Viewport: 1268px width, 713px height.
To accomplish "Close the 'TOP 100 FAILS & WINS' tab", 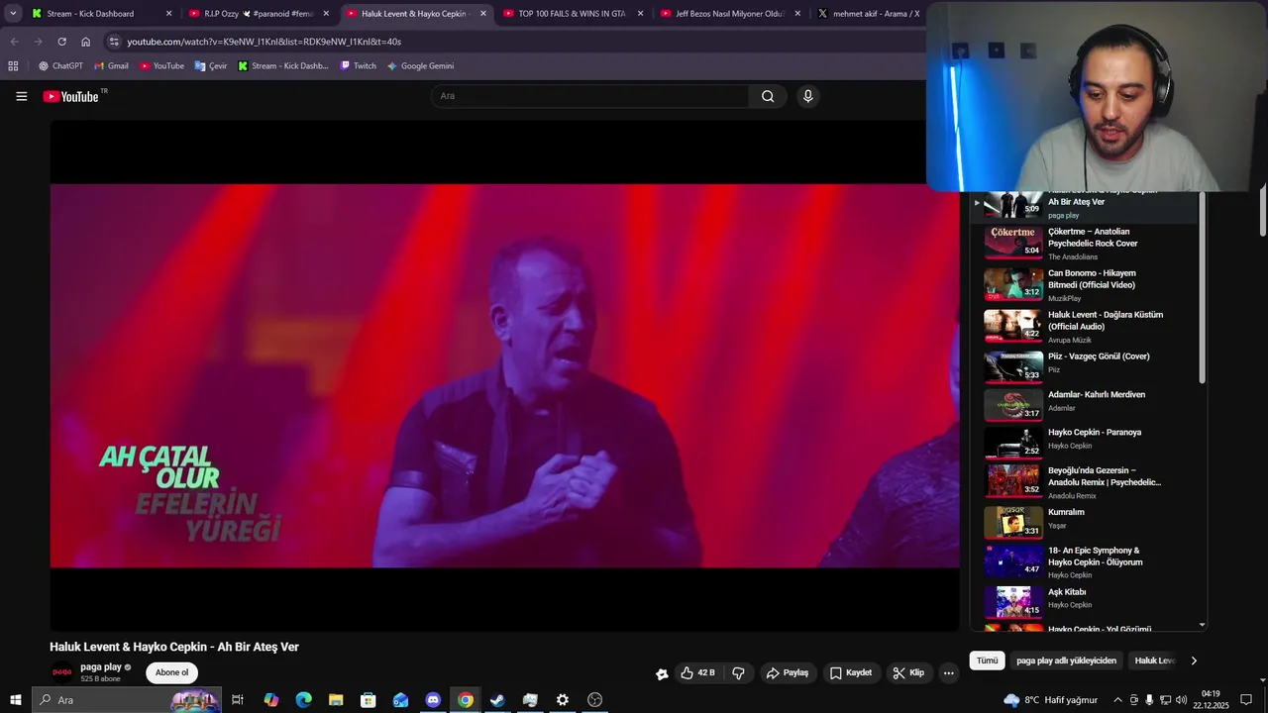I will (x=640, y=14).
